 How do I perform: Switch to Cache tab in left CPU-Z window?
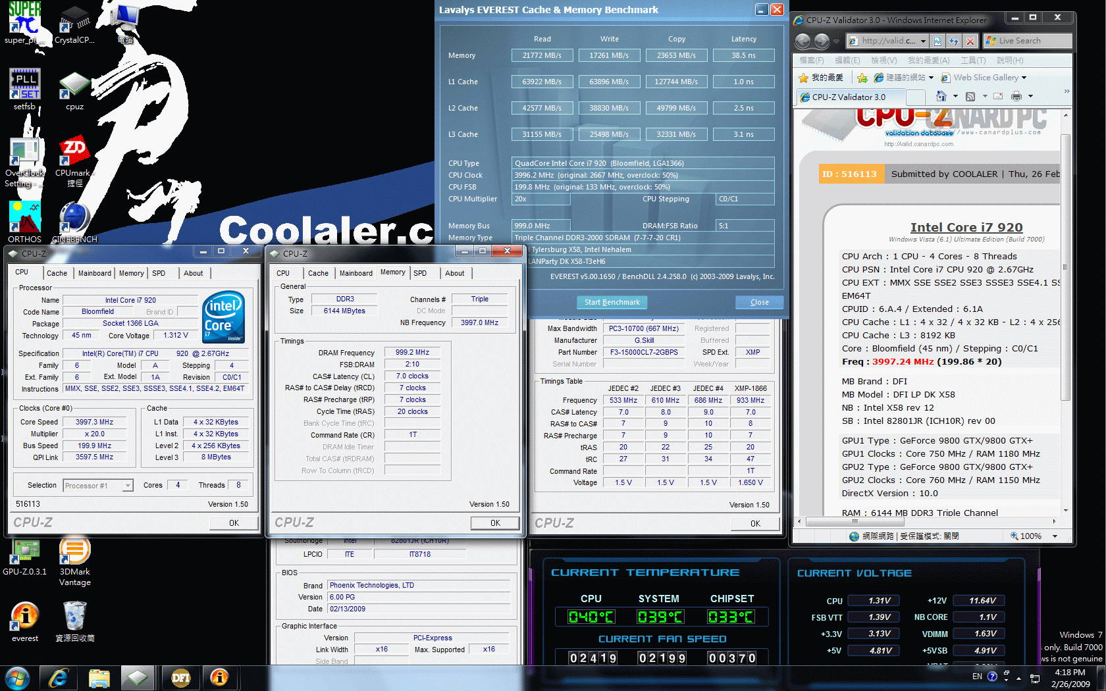click(57, 273)
